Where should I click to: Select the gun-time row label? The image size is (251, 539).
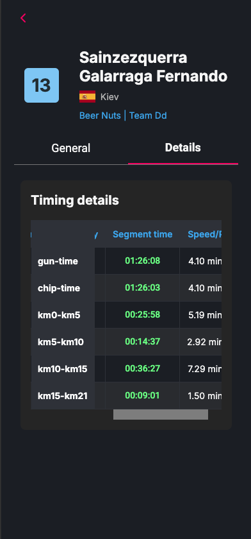click(x=58, y=261)
